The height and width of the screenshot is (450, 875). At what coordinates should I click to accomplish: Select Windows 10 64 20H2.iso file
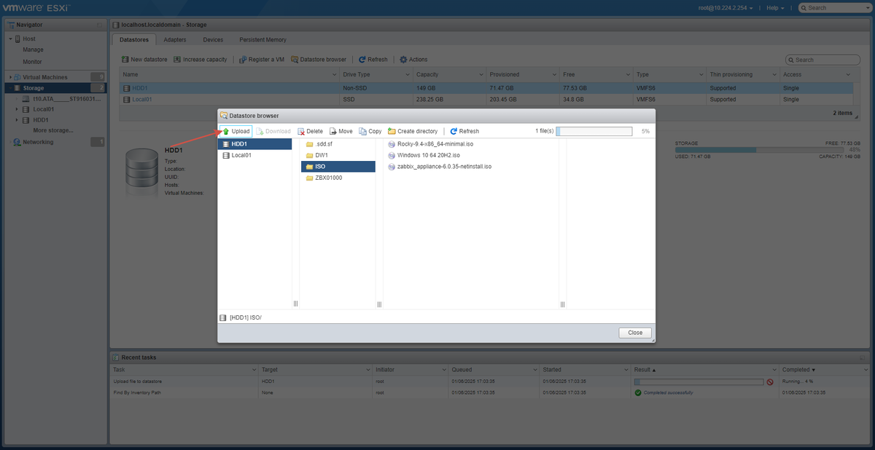428,155
